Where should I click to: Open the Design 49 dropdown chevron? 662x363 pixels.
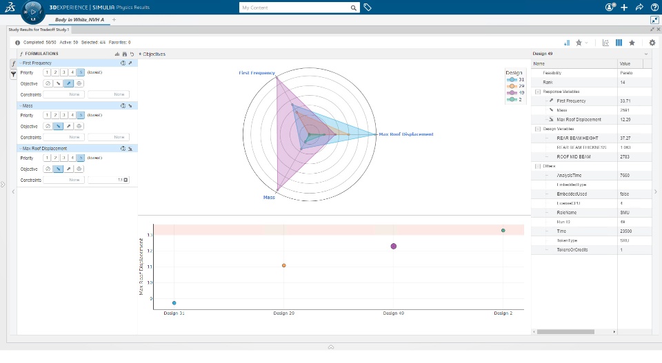click(646, 54)
